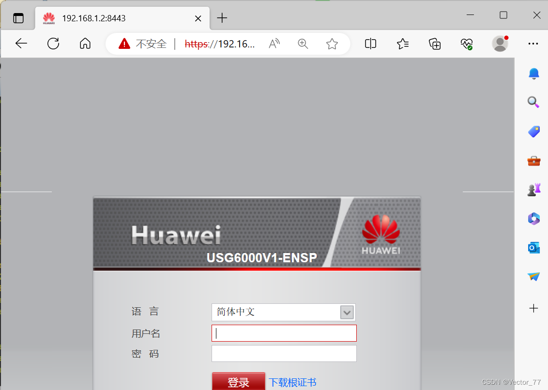Screen dimensions: 548x390
Task: Open the Favorites list
Action: 403,44
